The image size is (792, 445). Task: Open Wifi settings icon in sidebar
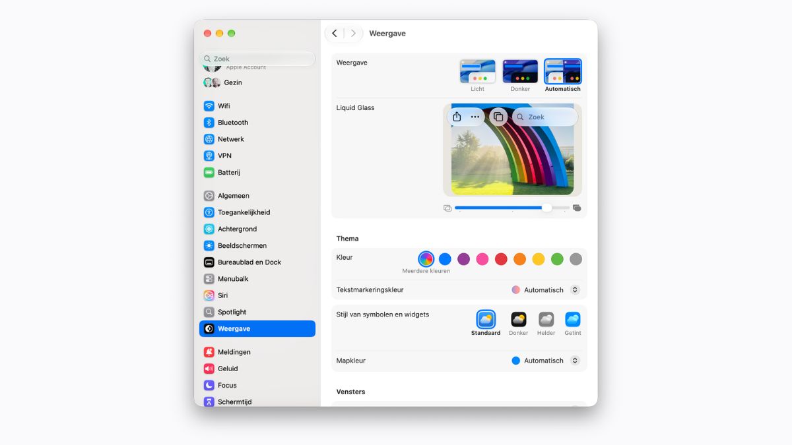click(209, 105)
